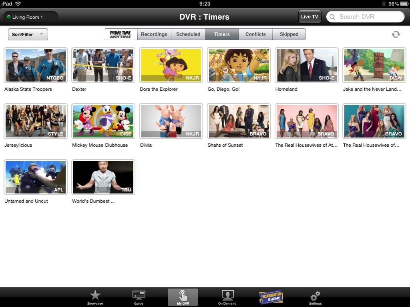Open the Homeland timer thumbnail
Screen dimensions: 410x307
(306, 65)
